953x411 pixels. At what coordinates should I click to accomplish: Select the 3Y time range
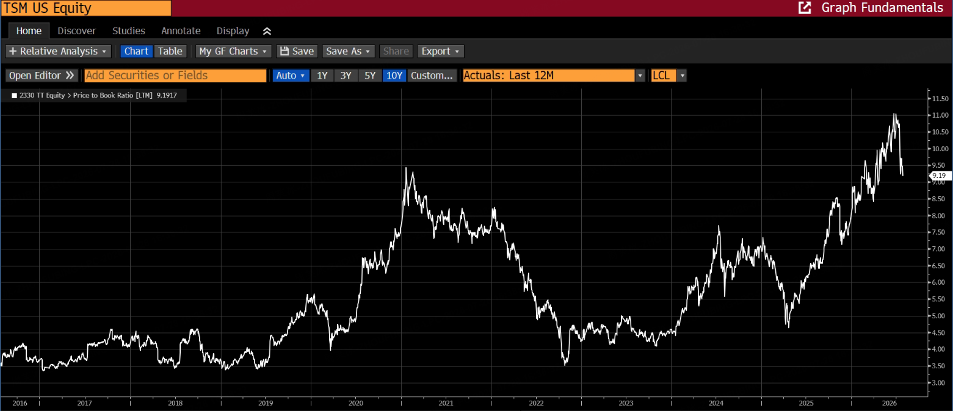(x=346, y=76)
